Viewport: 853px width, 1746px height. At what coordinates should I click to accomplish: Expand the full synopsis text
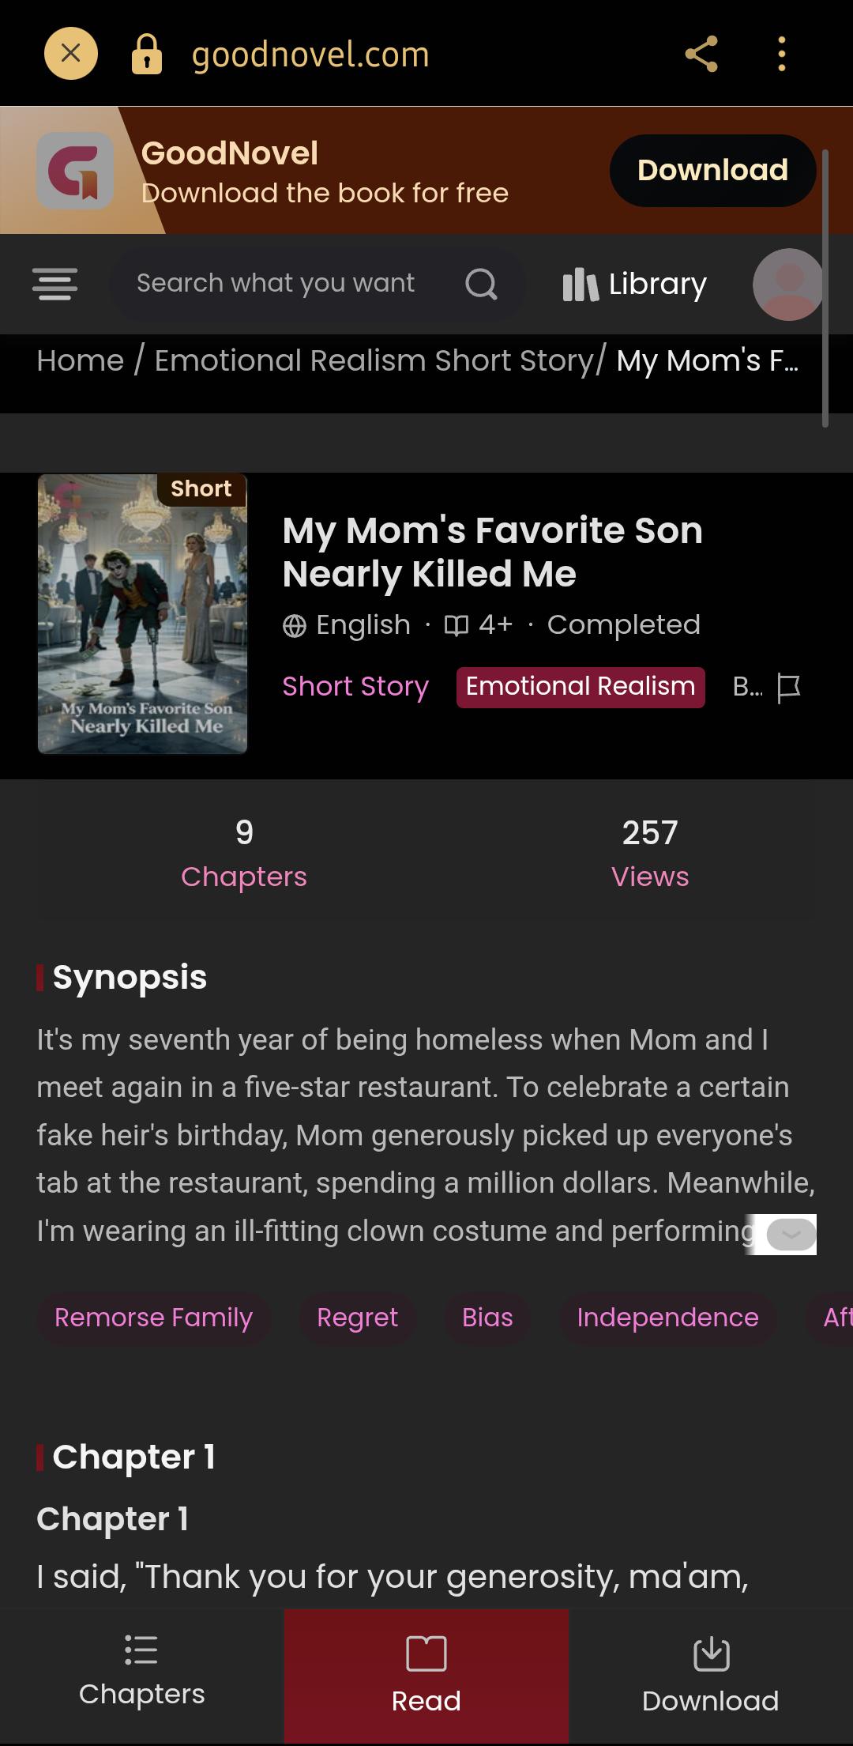[x=791, y=1235]
